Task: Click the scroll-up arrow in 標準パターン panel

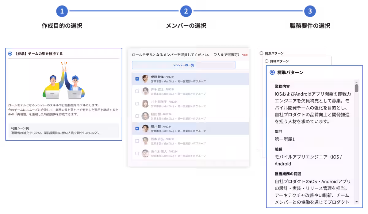Action: click(356, 82)
